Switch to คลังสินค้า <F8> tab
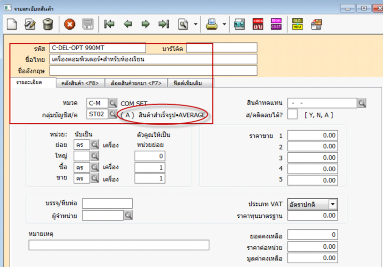The height and width of the screenshot is (267, 383). 80,83
